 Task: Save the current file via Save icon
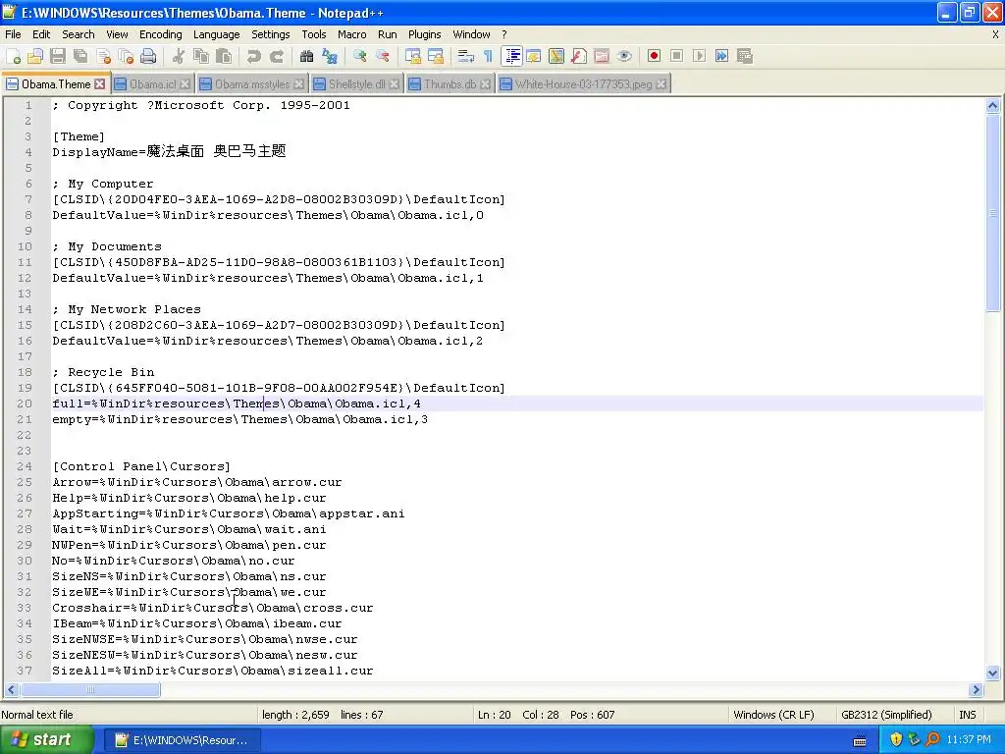point(58,56)
